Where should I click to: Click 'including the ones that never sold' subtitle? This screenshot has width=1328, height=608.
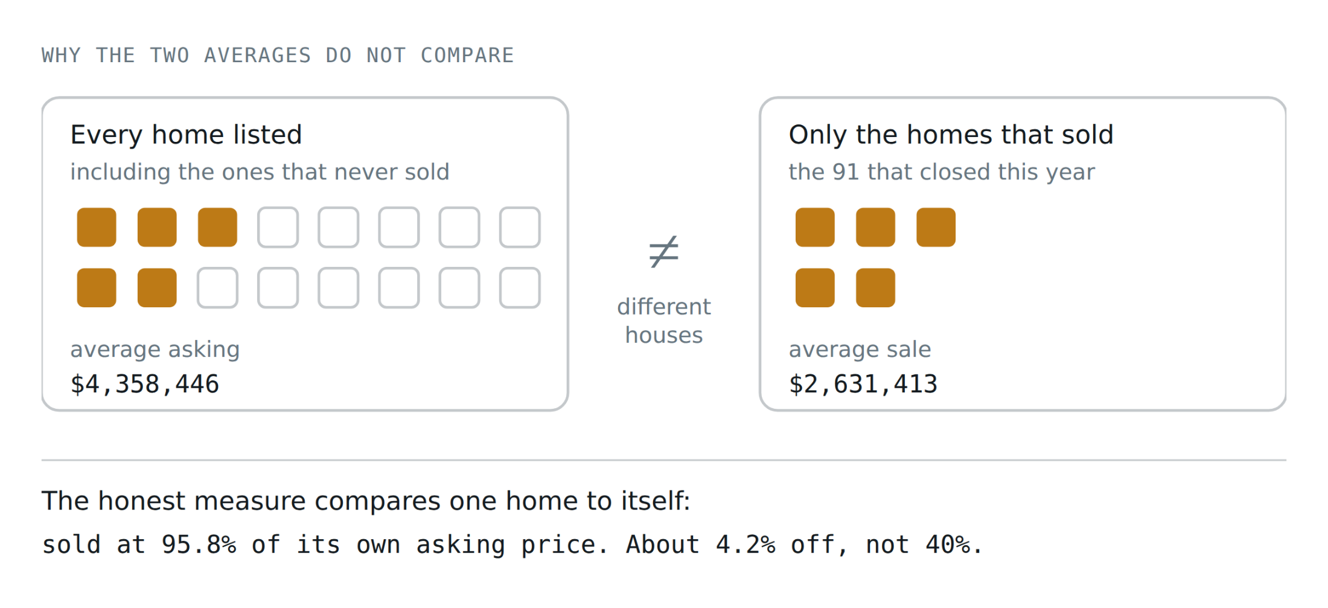click(260, 172)
